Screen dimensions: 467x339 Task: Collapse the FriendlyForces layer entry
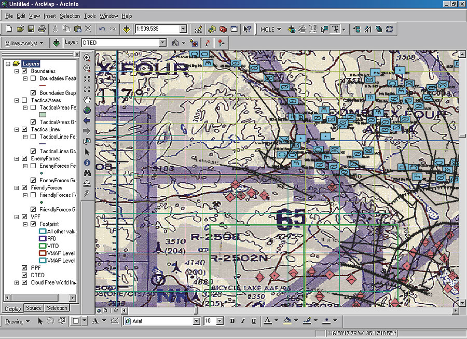click(16, 187)
